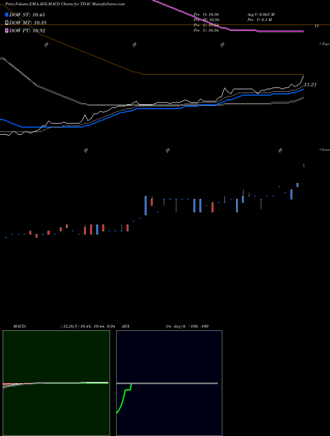Click the '(14 day) 0, +100, -100' ADX values
Viewport: 330px width, 436px height.
187,326
